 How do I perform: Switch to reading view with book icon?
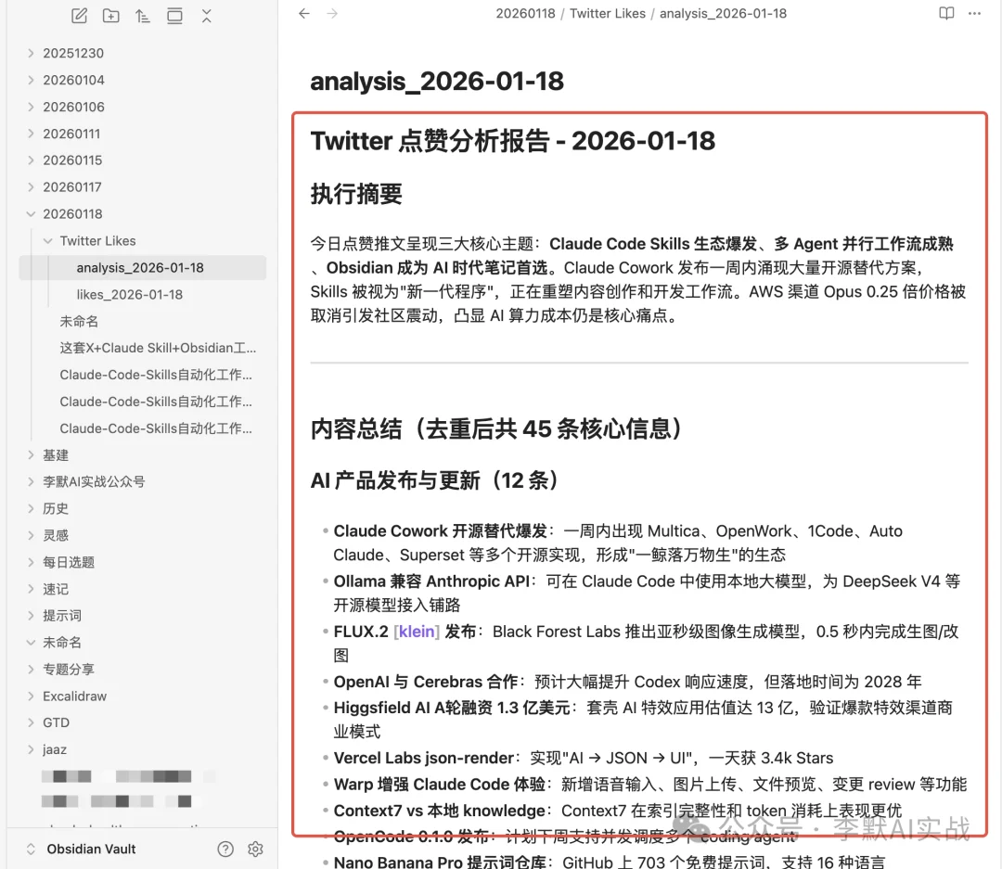[945, 13]
